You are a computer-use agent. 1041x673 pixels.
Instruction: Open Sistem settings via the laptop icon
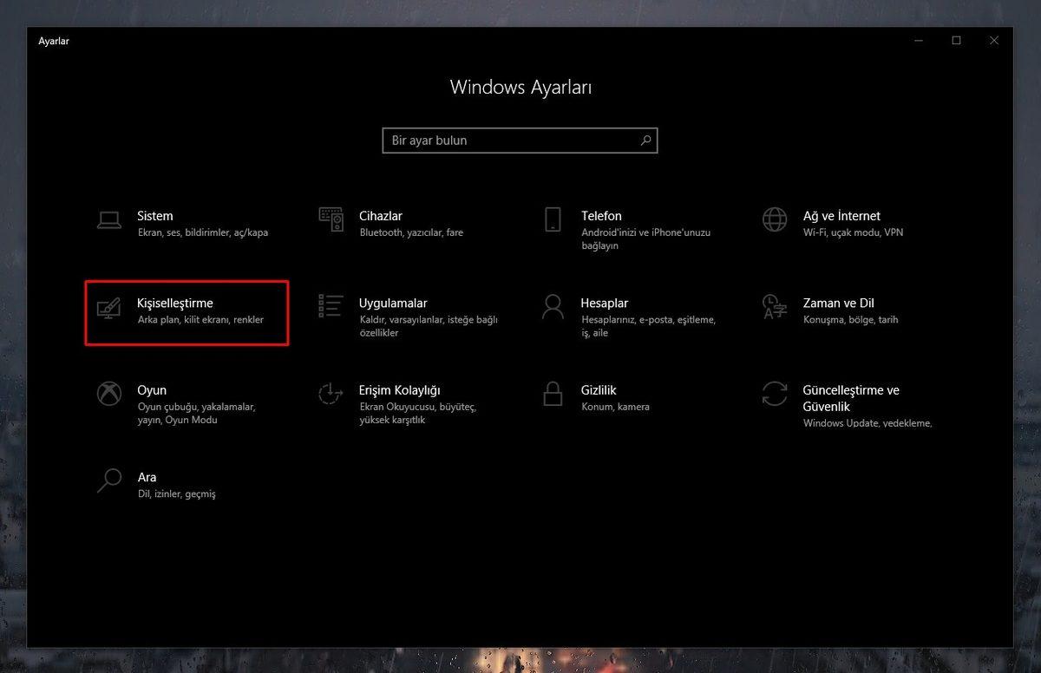pos(108,220)
